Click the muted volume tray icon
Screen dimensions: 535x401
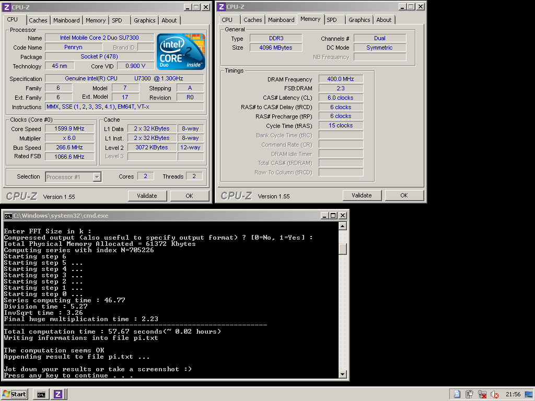point(494,395)
